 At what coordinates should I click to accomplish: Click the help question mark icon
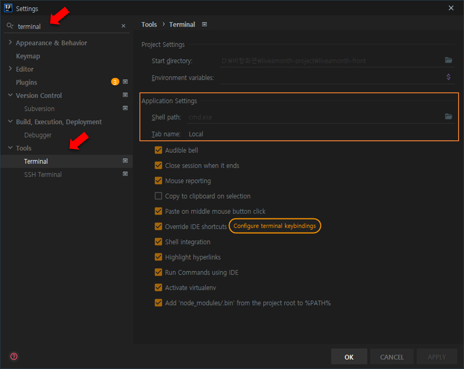coord(13,356)
